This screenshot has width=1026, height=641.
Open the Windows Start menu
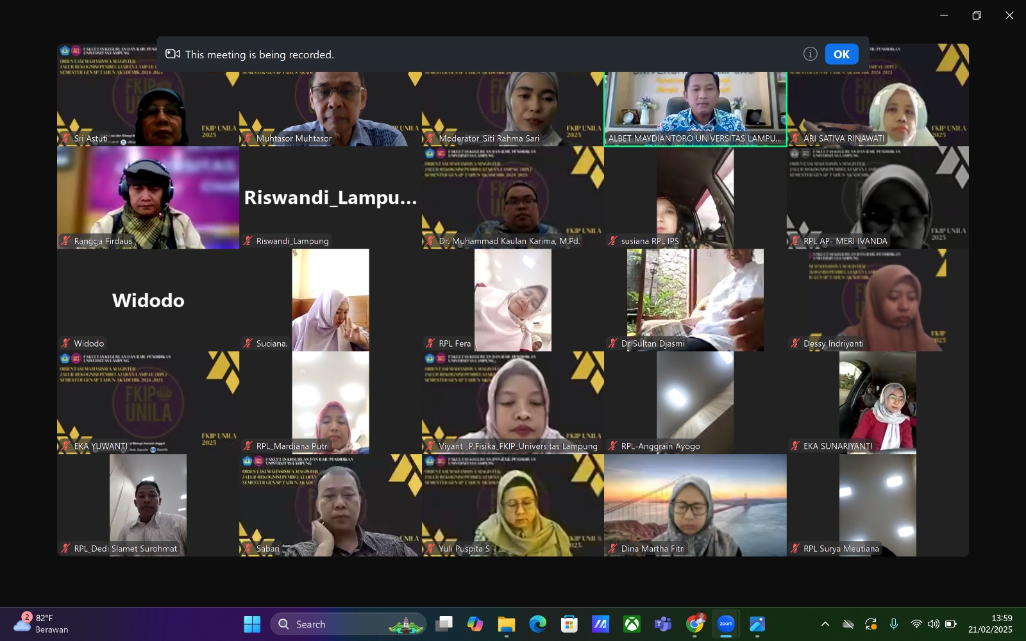pos(252,624)
